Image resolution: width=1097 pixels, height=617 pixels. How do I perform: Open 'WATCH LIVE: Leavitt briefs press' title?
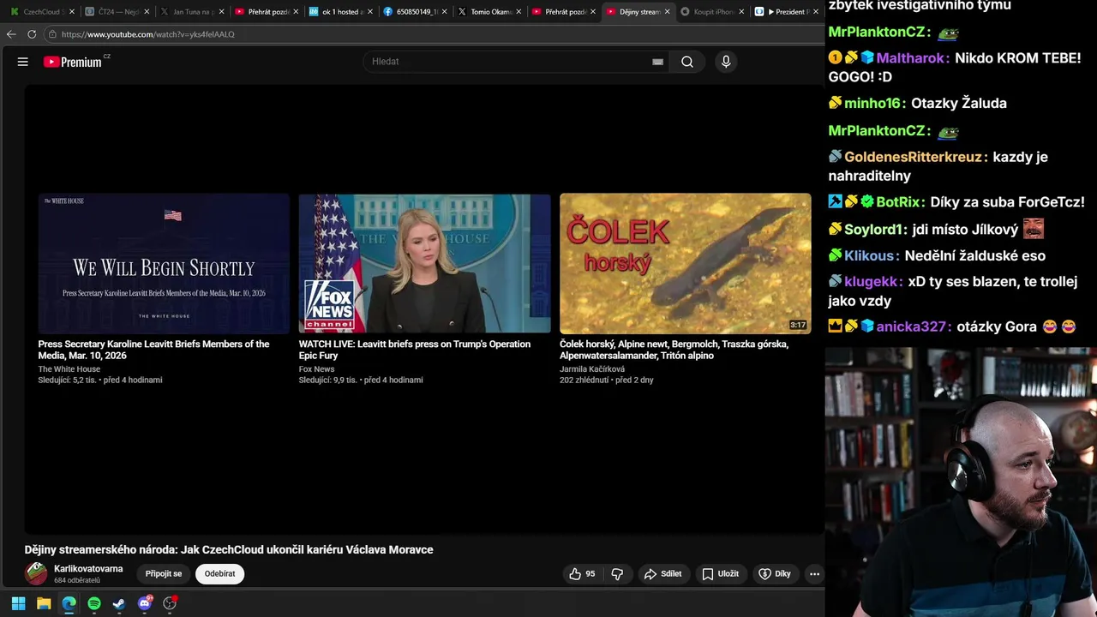click(415, 350)
